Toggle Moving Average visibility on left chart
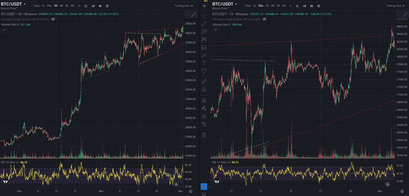The image size is (409, 196). [x=53, y=19]
